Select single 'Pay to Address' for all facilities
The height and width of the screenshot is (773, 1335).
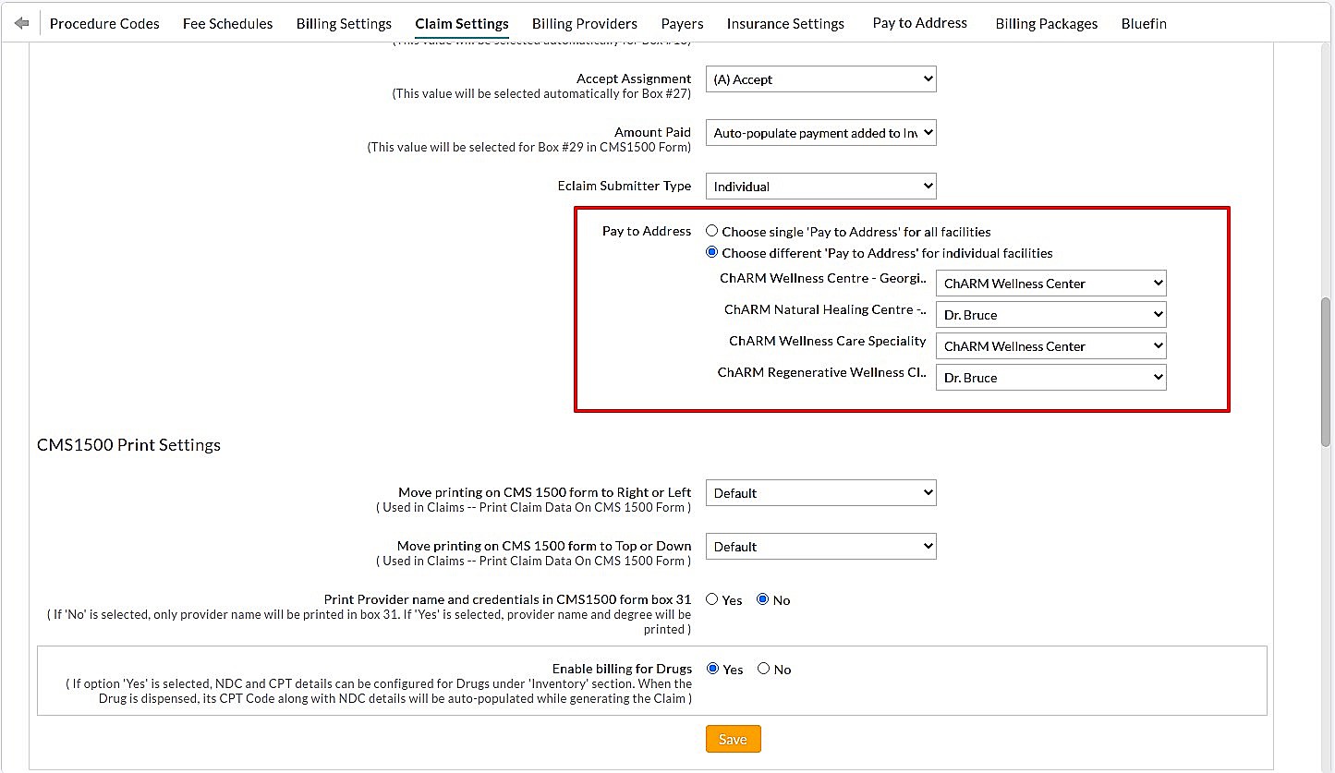tap(711, 231)
